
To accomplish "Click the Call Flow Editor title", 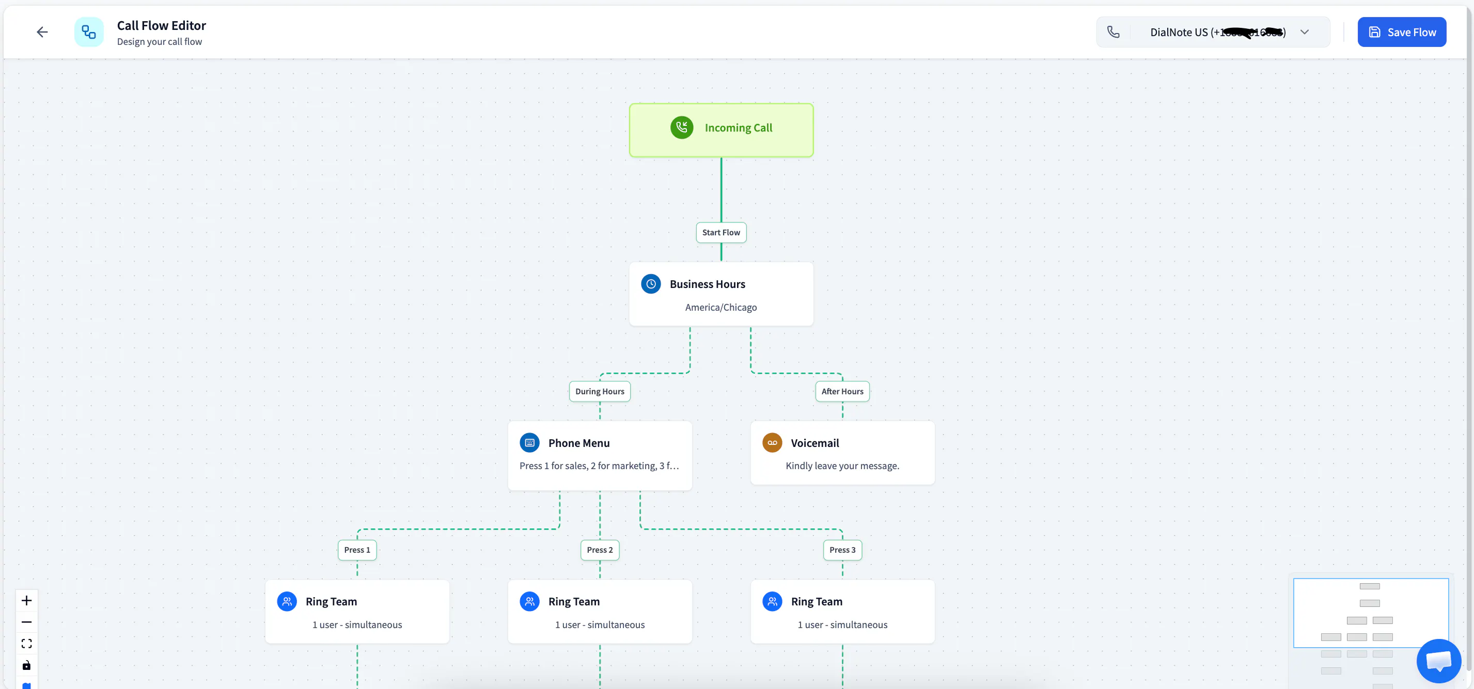I will tap(161, 25).
